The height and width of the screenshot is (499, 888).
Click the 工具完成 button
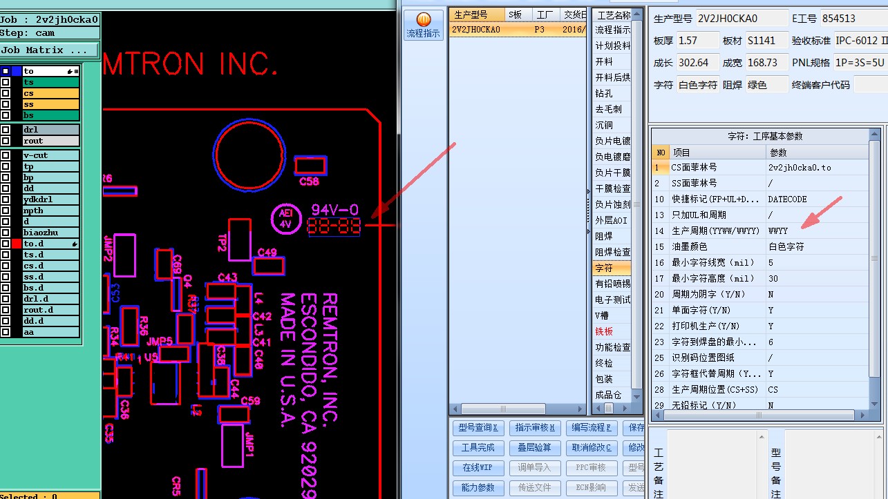pos(478,448)
